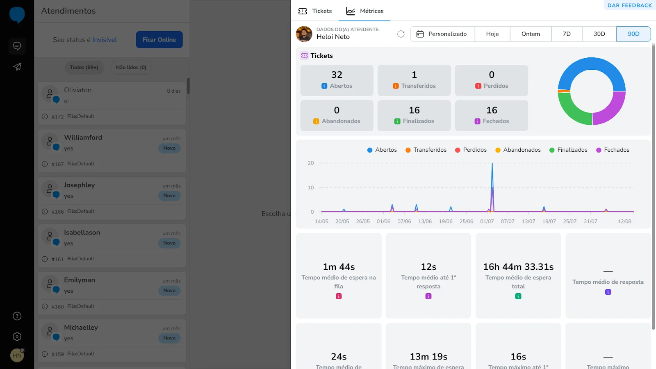Toggle Abertos series in chart legend
656x369 pixels.
pos(382,150)
